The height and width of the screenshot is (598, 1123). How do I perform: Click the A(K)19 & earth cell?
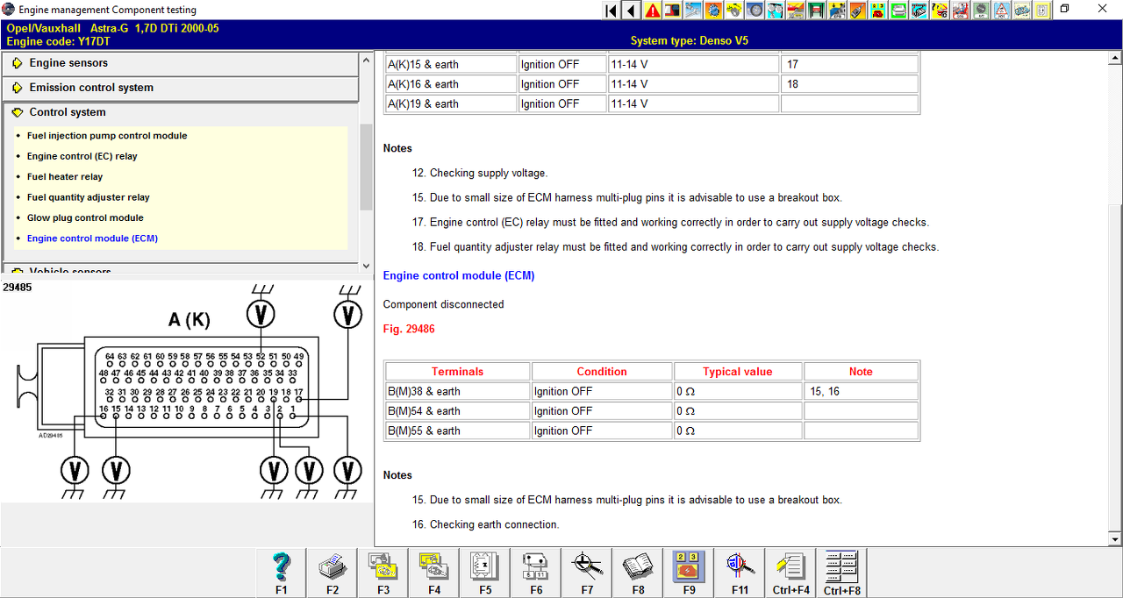click(451, 103)
